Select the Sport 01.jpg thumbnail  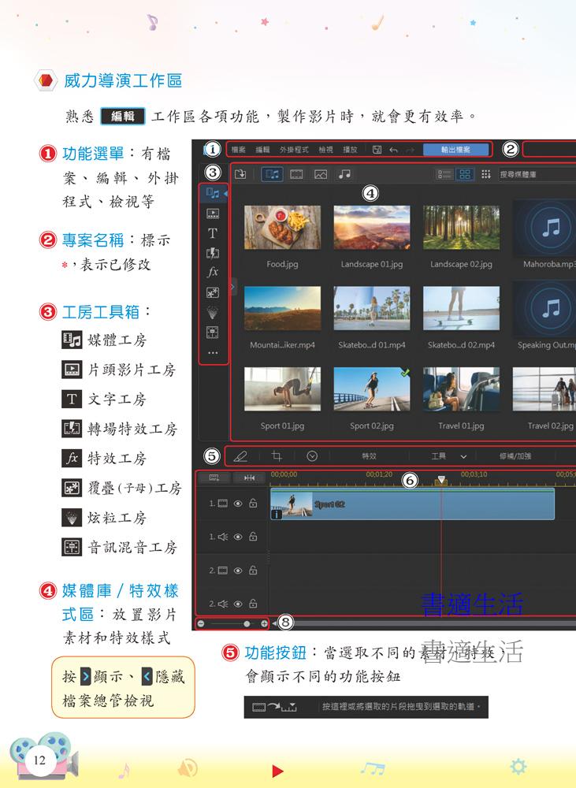tap(282, 389)
